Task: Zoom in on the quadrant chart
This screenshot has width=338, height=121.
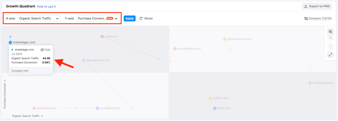Action: tap(330, 32)
